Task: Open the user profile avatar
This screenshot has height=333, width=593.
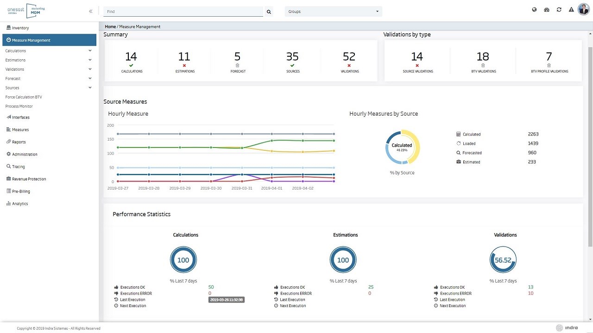Action: pyautogui.click(x=583, y=10)
